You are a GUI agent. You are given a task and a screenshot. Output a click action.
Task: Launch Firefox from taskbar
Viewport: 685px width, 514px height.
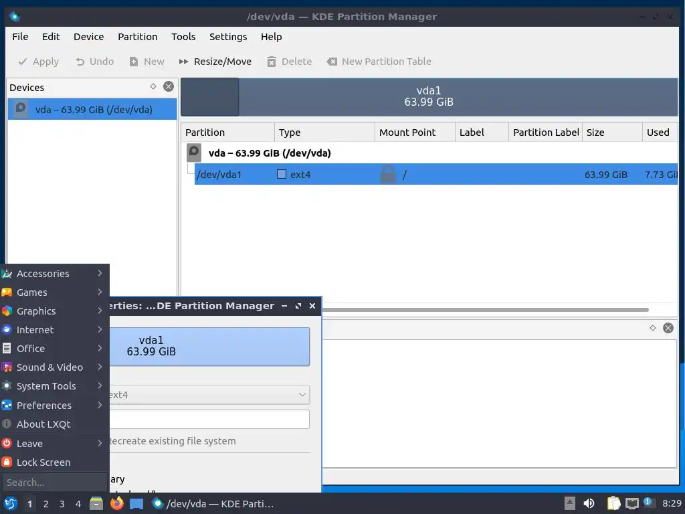pos(116,503)
